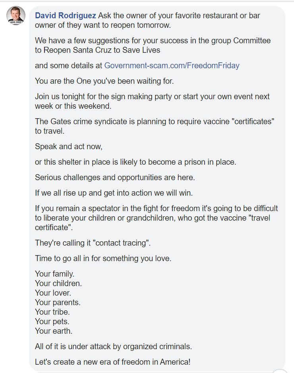Click the "Your lover." line

pyautogui.click(x=53, y=293)
